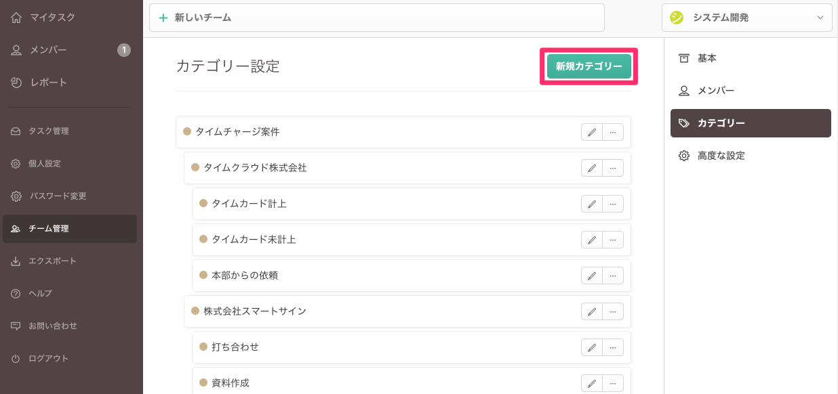Click the pencil icon for 打ち合わせ
This screenshot has width=838, height=394.
pos(592,347)
